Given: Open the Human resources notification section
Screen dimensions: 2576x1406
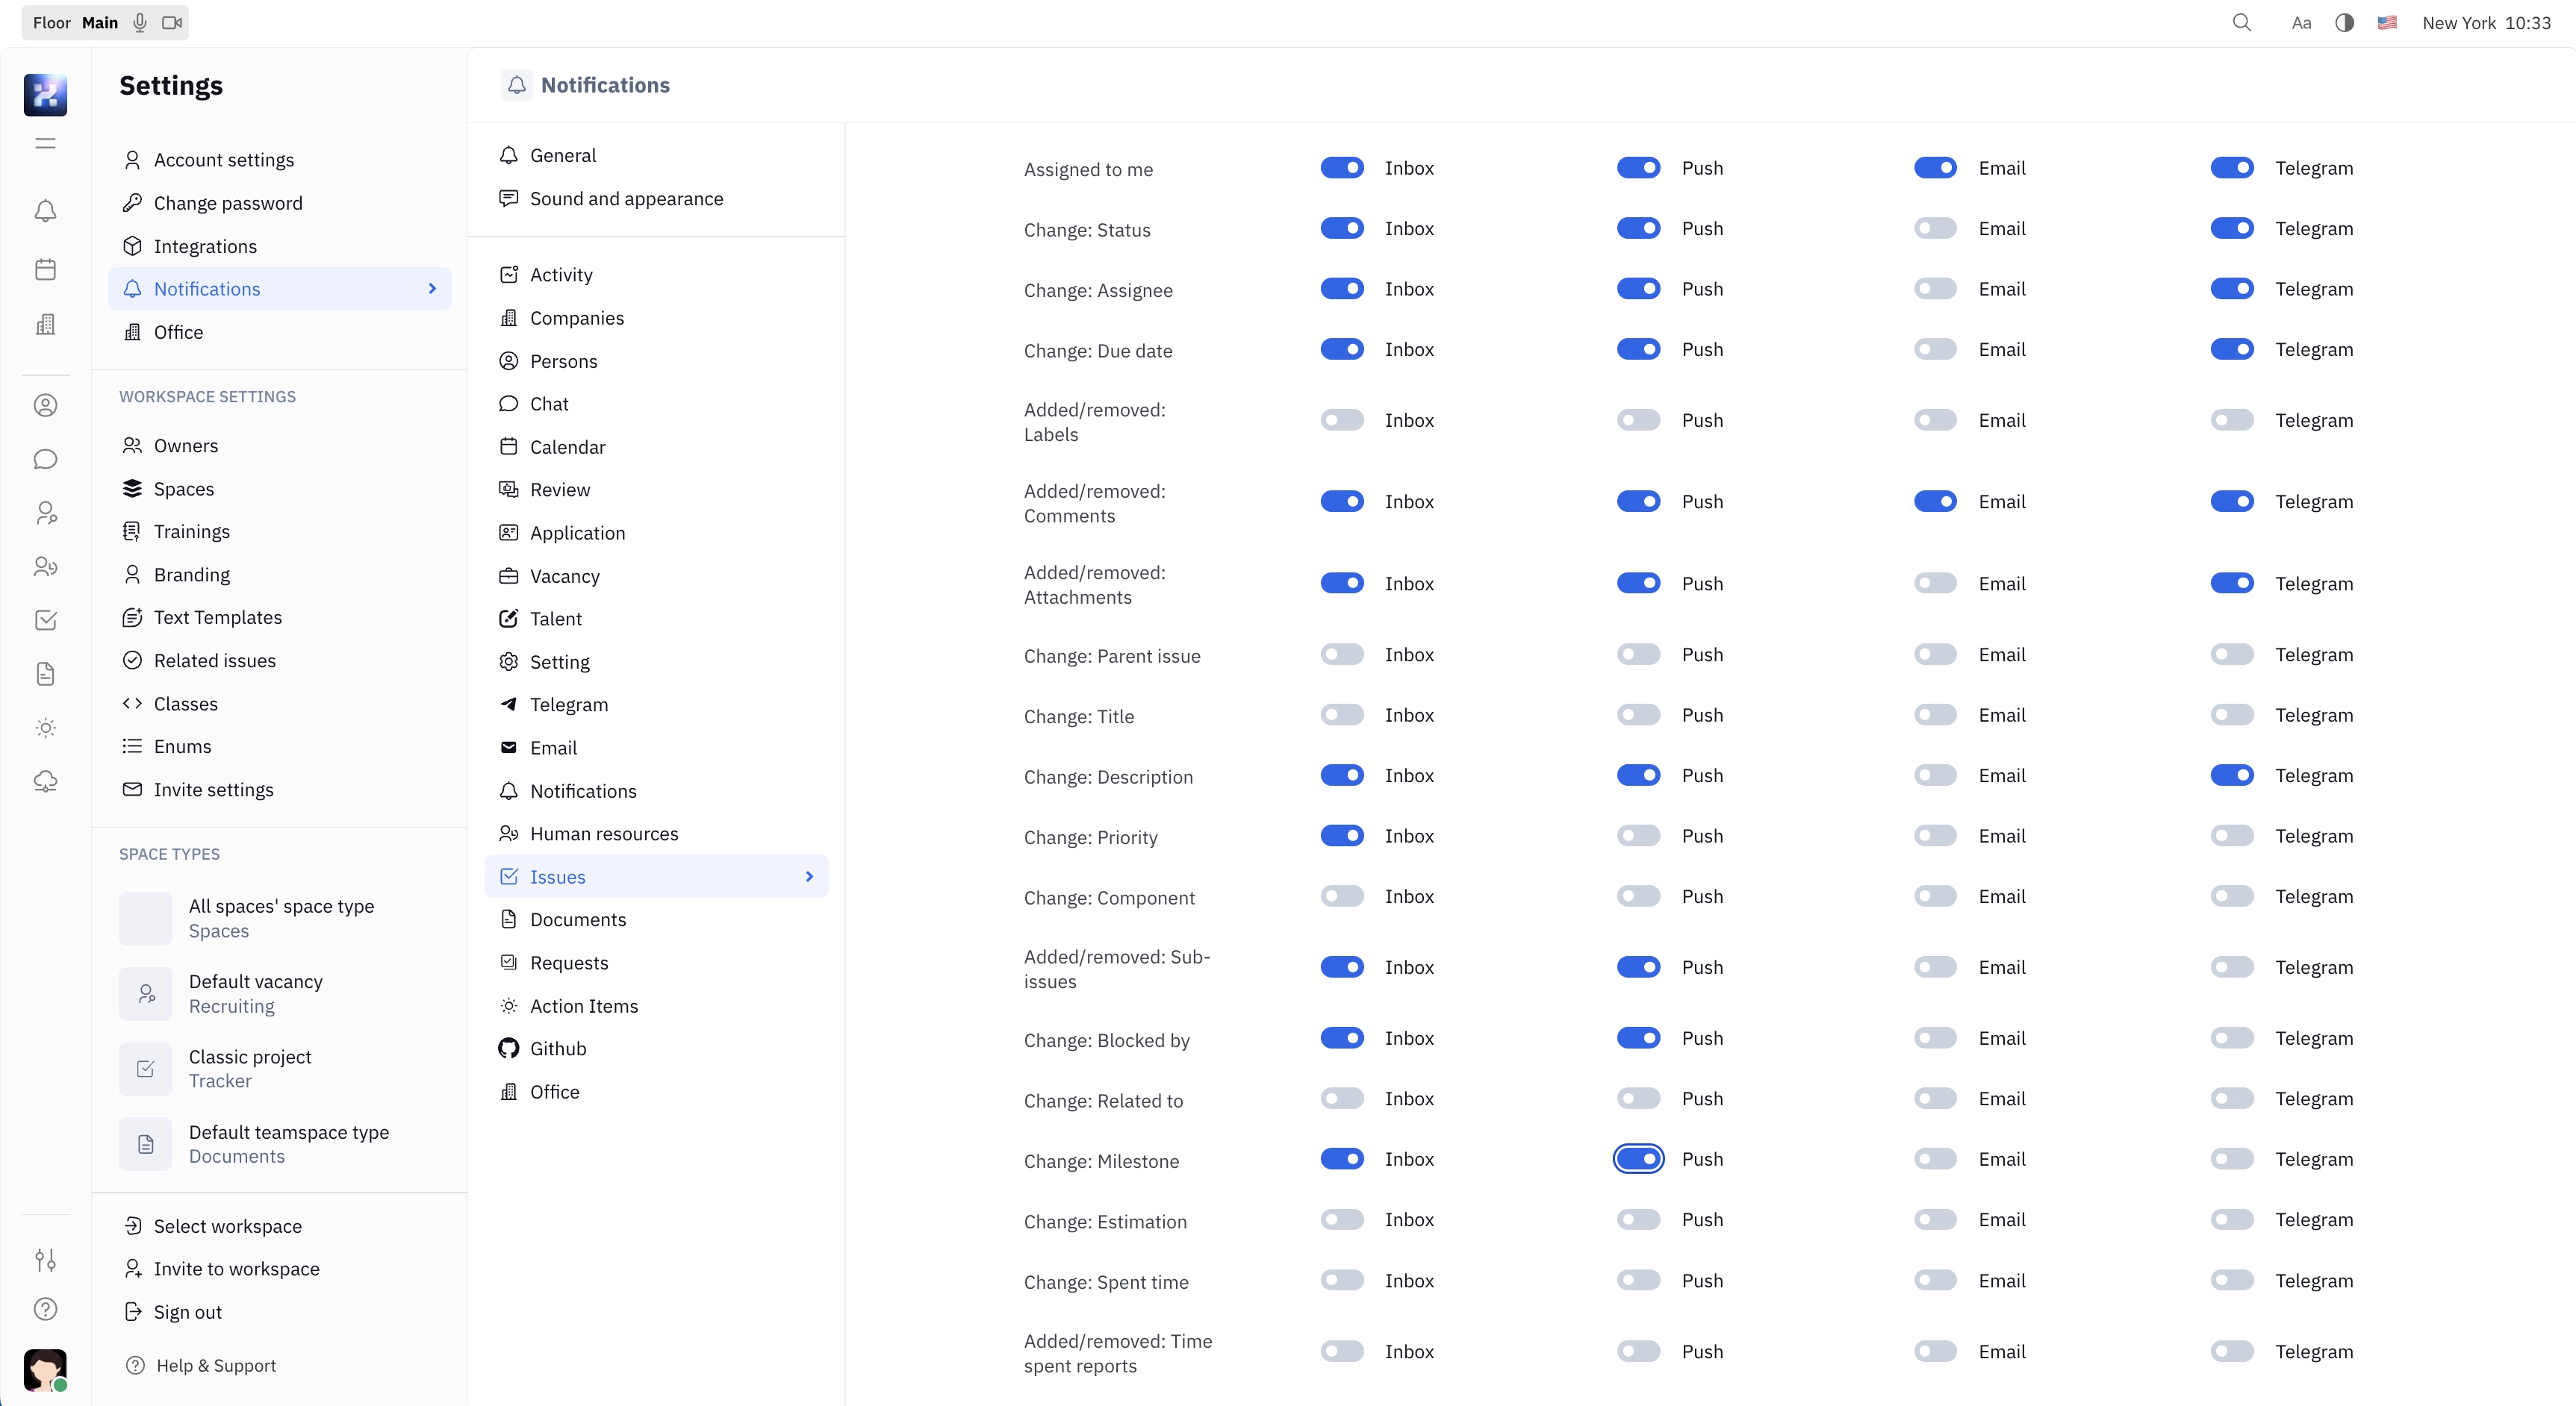Looking at the screenshot, I should tap(604, 834).
